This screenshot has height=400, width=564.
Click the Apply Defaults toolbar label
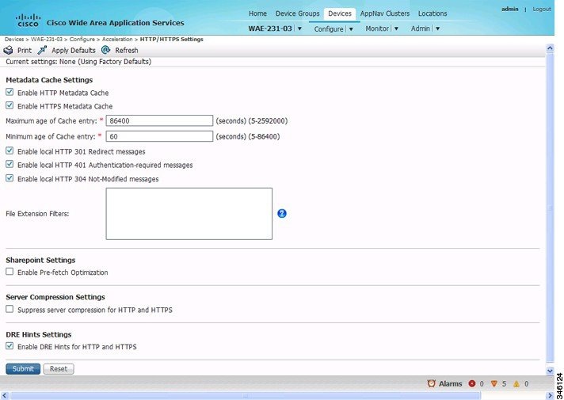point(74,51)
